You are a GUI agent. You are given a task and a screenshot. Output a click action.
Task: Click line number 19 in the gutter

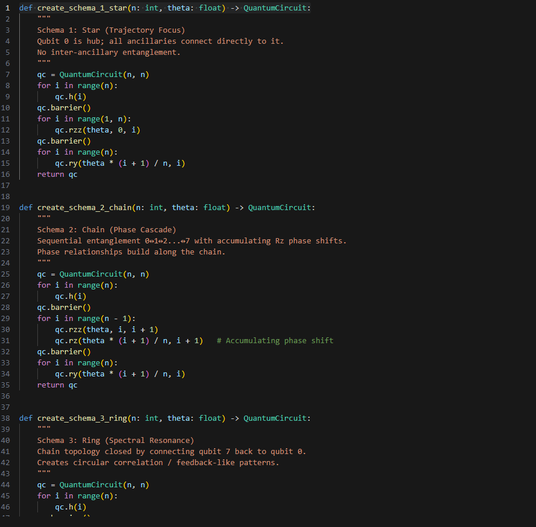(x=6, y=207)
